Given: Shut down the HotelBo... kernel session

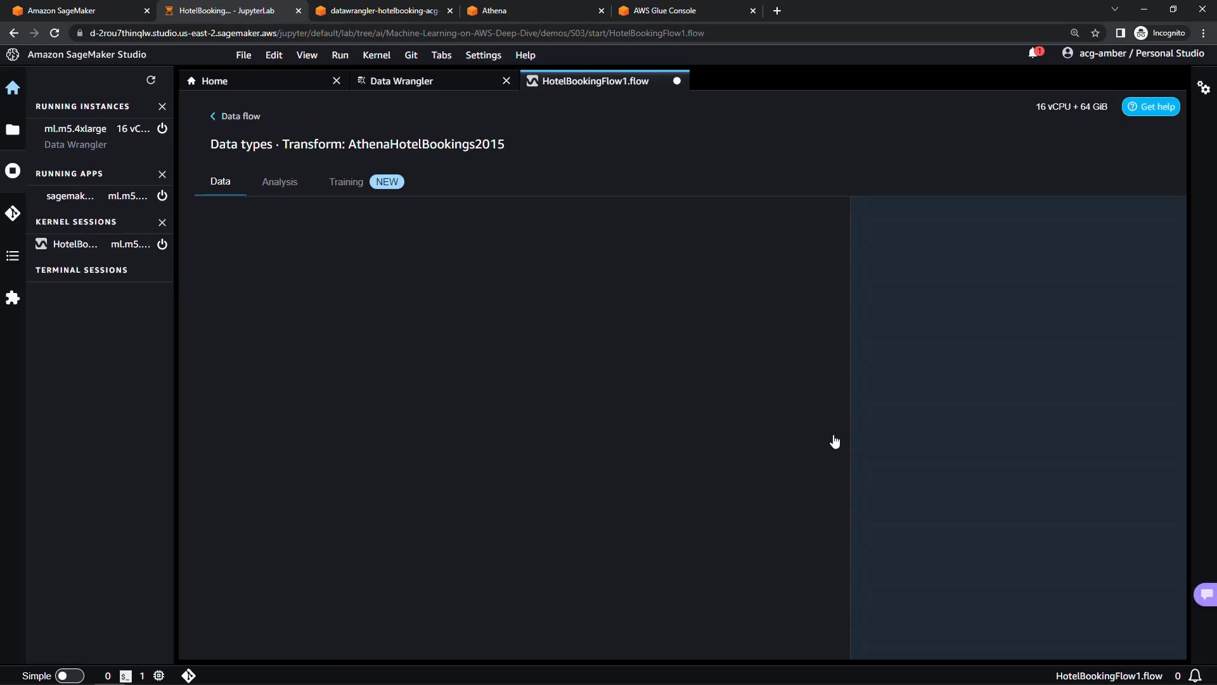Looking at the screenshot, I should (162, 244).
